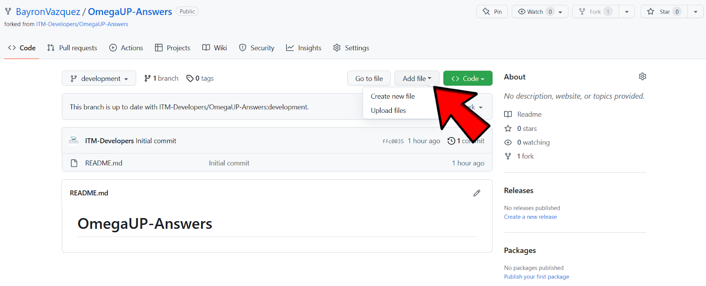Open the README.md row's Initial commit message

click(x=229, y=163)
